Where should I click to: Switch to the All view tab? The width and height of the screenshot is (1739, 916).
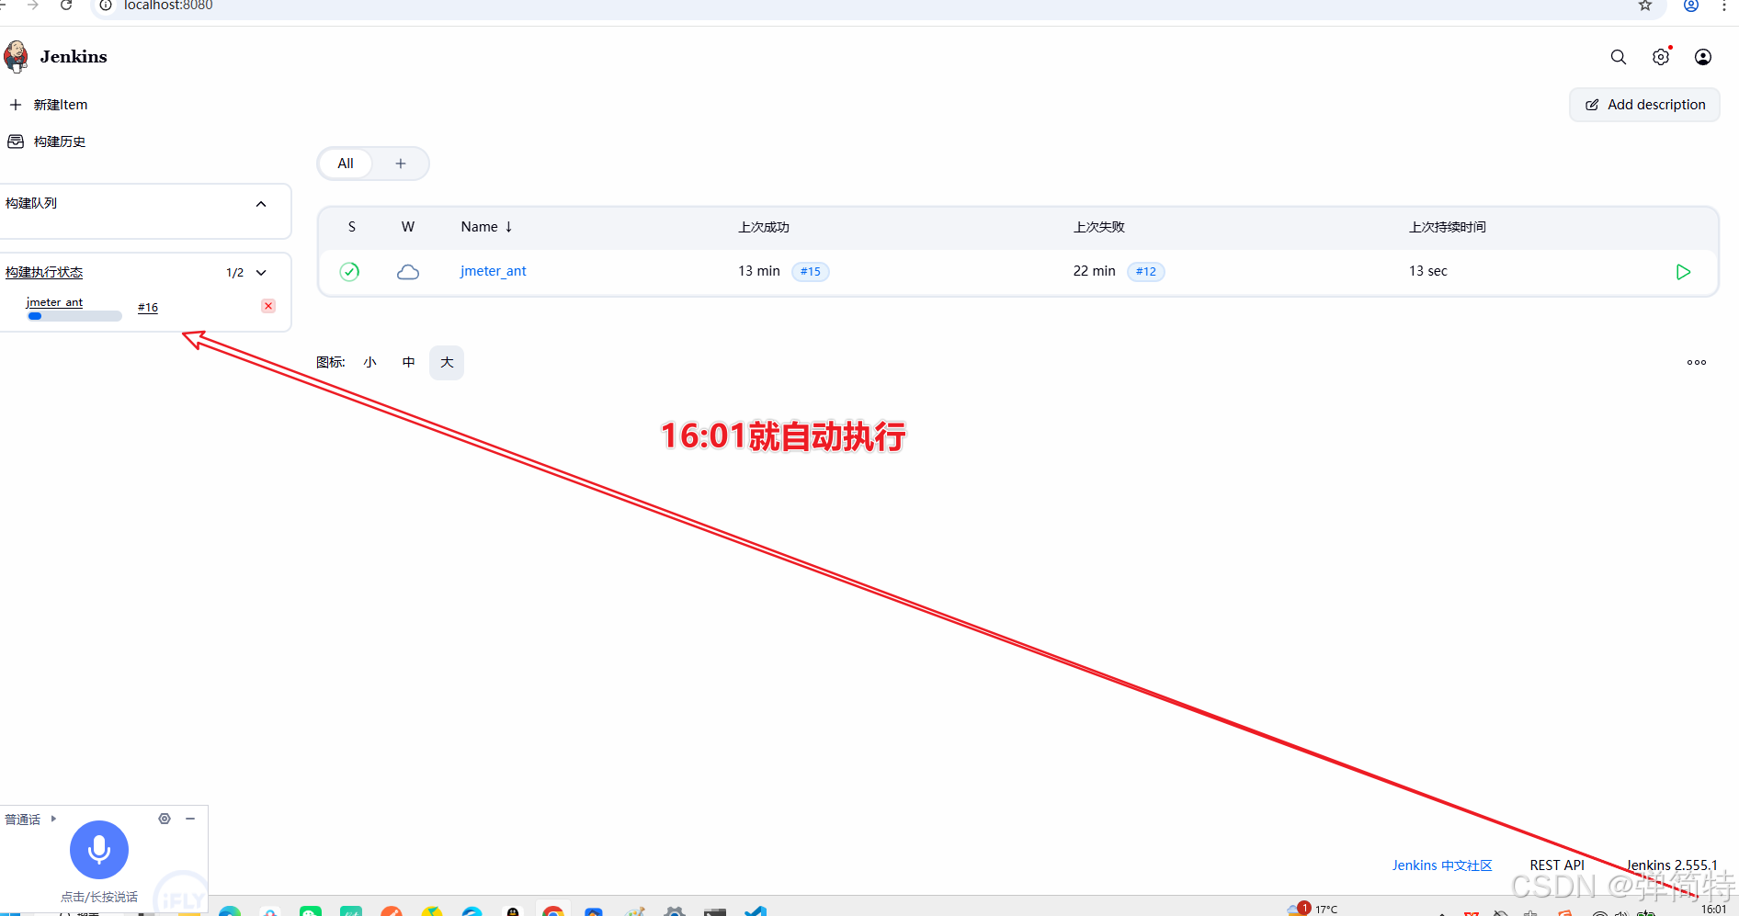click(346, 164)
